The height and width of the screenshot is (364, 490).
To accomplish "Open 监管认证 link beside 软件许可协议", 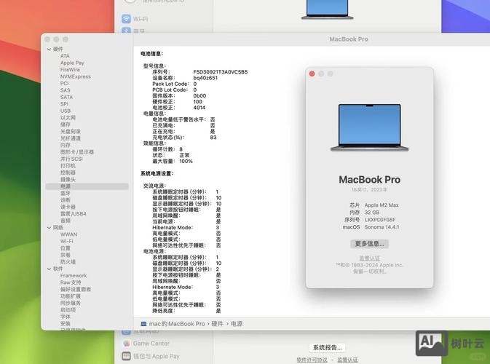I will coord(347,360).
